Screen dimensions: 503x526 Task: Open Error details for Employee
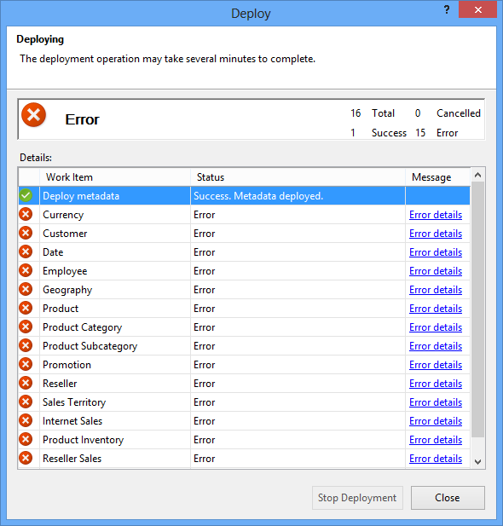(436, 271)
